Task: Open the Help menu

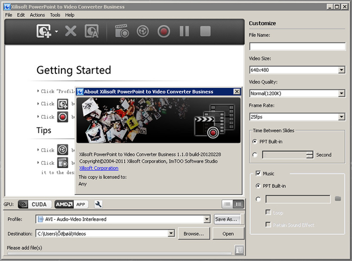Action: [69, 15]
